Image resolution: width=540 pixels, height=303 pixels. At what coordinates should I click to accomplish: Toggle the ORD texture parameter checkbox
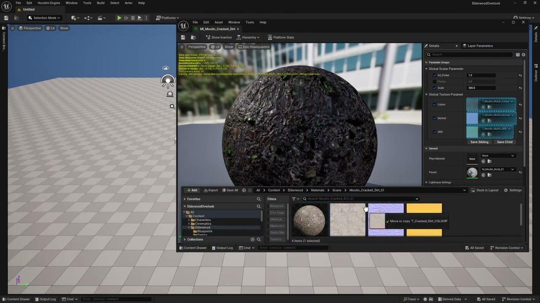tap(435, 132)
